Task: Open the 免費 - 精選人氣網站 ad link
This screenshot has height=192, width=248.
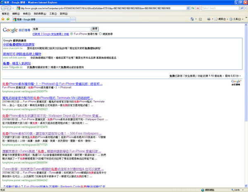Action: pyautogui.click(x=17, y=63)
